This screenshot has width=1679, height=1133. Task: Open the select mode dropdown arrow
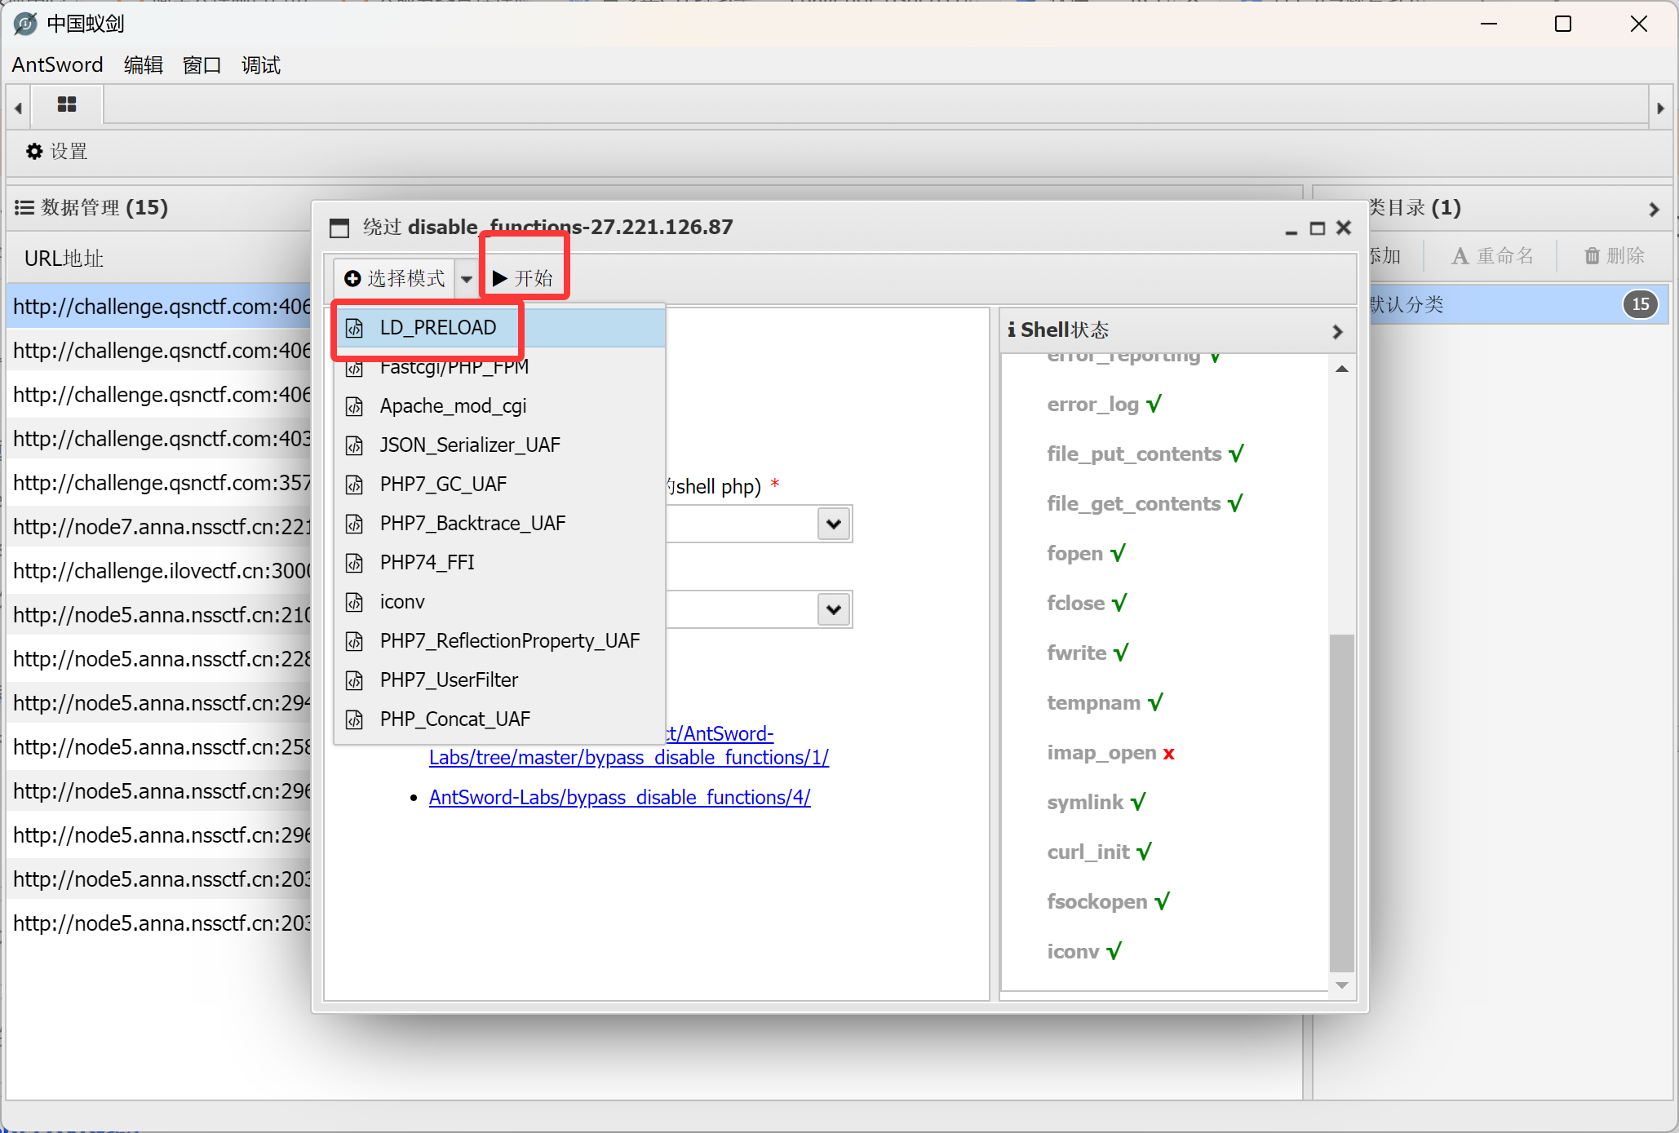[x=466, y=279]
